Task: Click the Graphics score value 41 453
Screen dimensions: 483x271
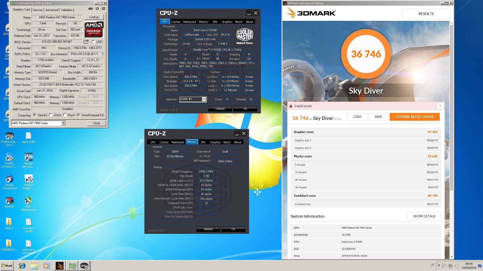Action: (x=432, y=132)
